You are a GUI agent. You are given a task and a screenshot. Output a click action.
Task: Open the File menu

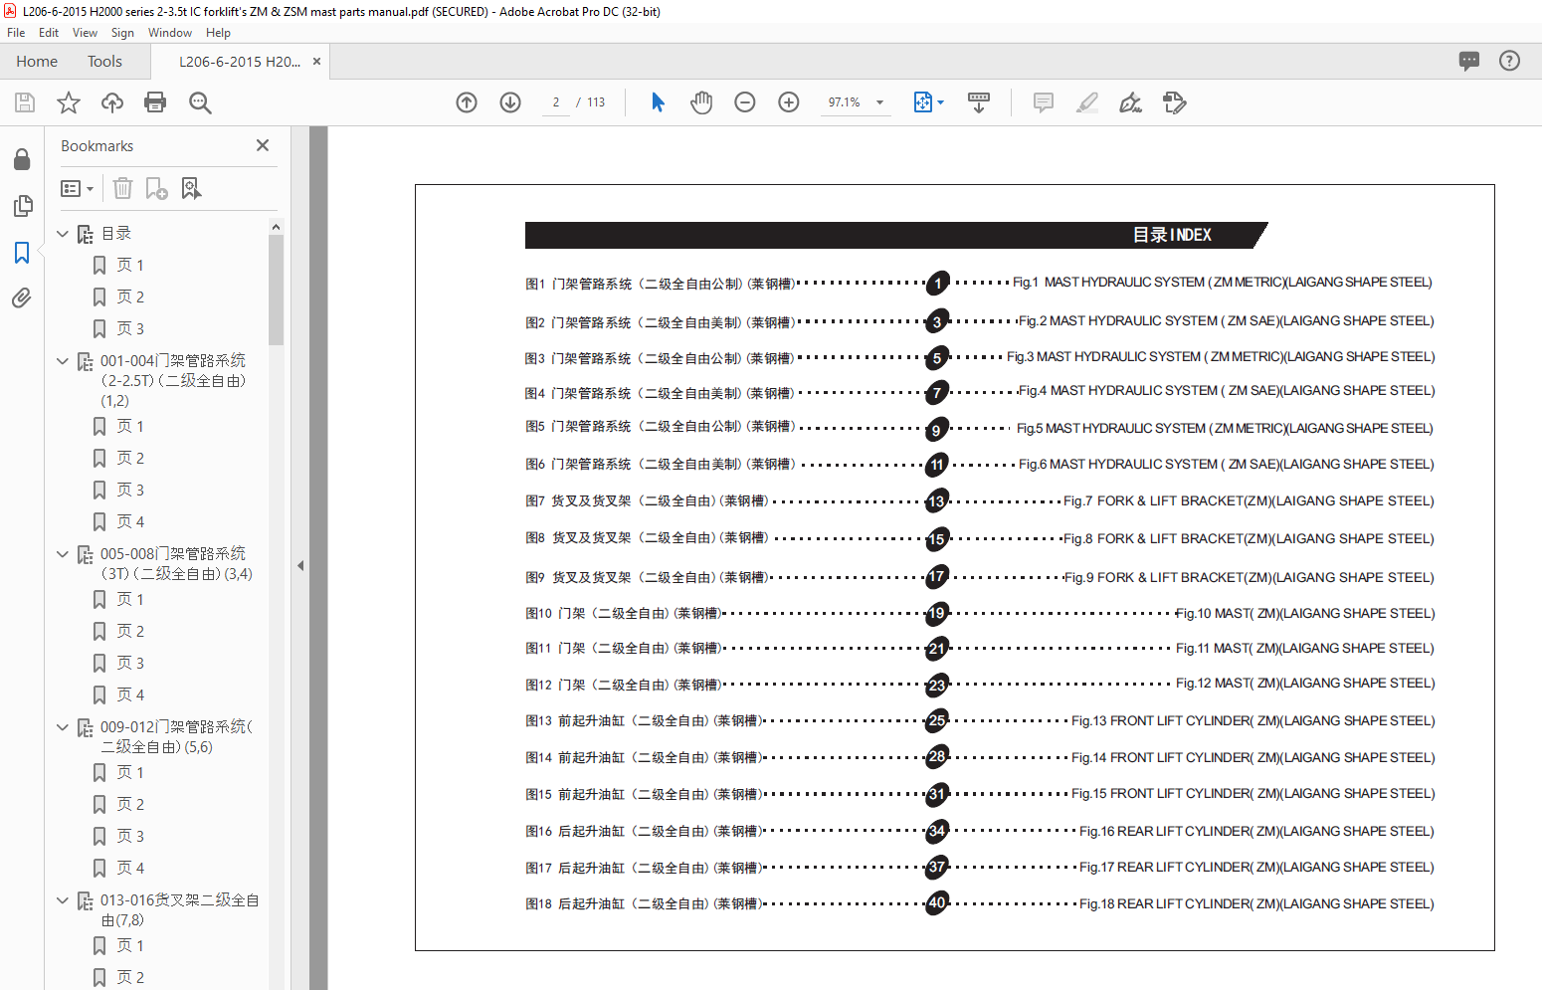(x=16, y=33)
